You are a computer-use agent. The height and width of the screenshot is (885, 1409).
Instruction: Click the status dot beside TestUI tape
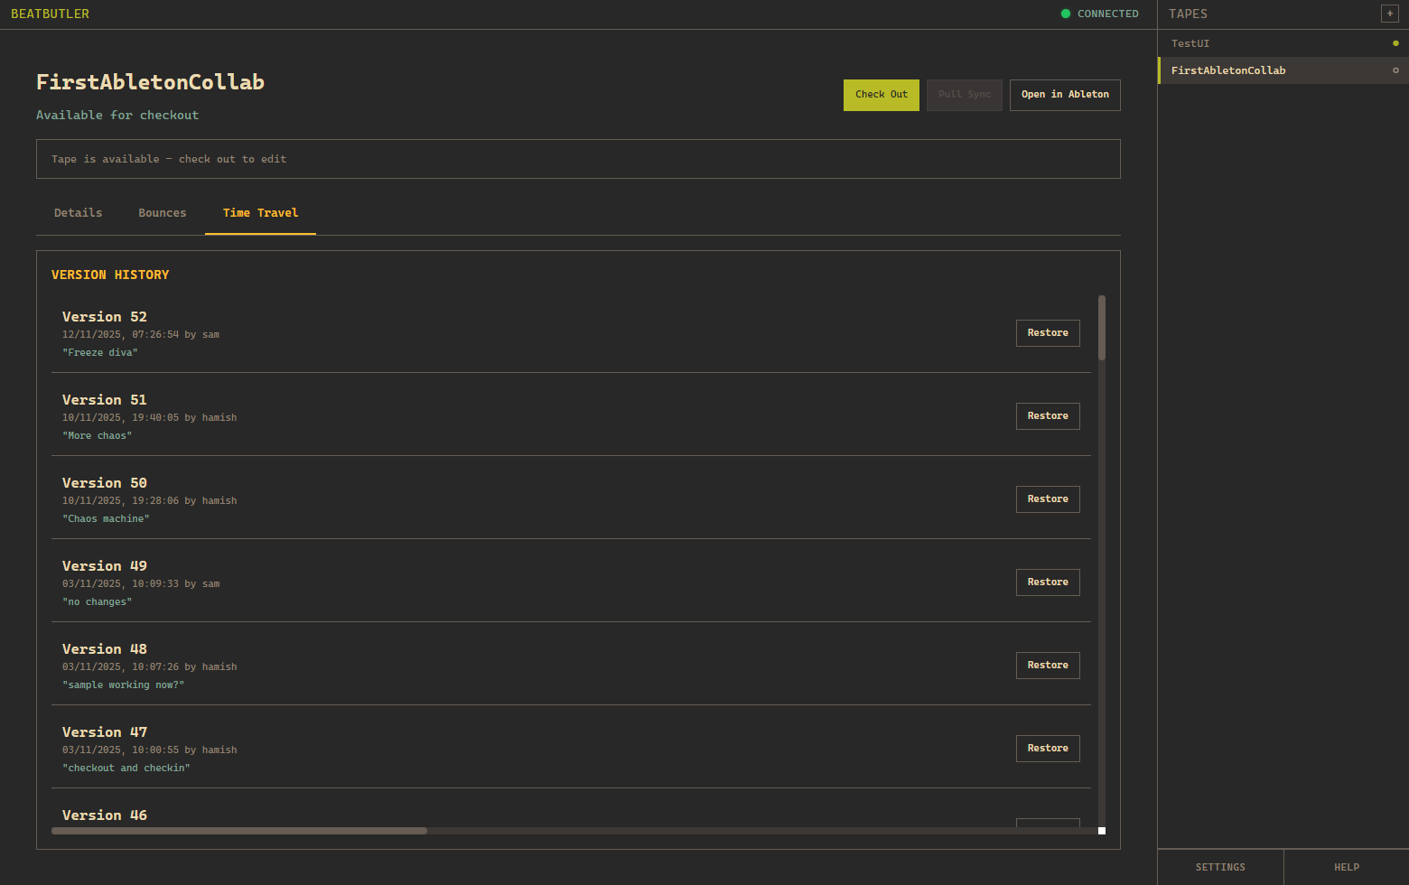tap(1395, 43)
